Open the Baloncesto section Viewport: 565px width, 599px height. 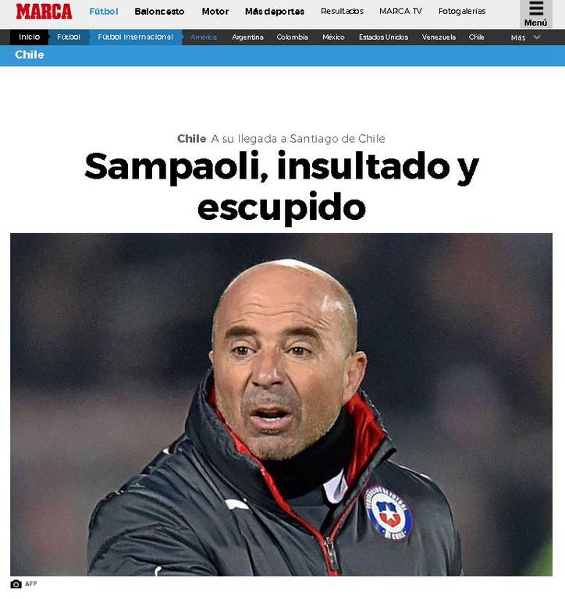coord(159,12)
